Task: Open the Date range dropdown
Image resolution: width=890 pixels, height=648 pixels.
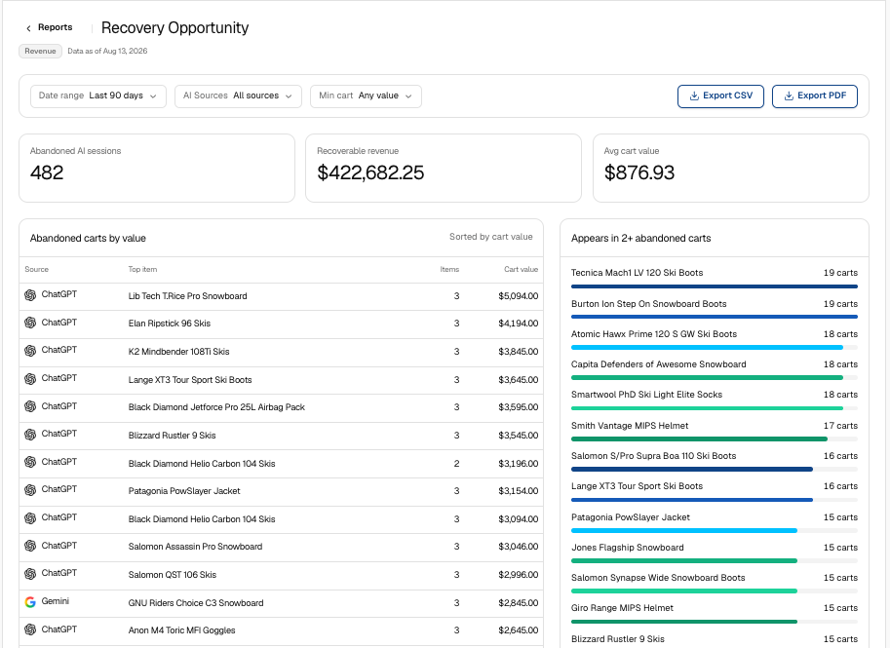Action: click(x=98, y=95)
